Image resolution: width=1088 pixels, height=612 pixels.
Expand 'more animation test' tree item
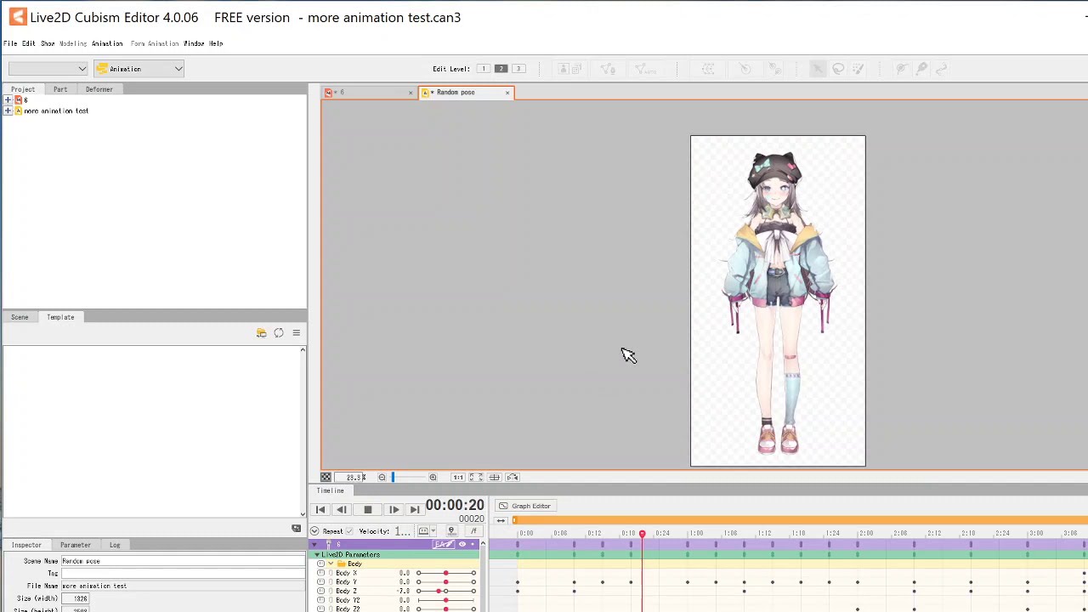tap(8, 110)
